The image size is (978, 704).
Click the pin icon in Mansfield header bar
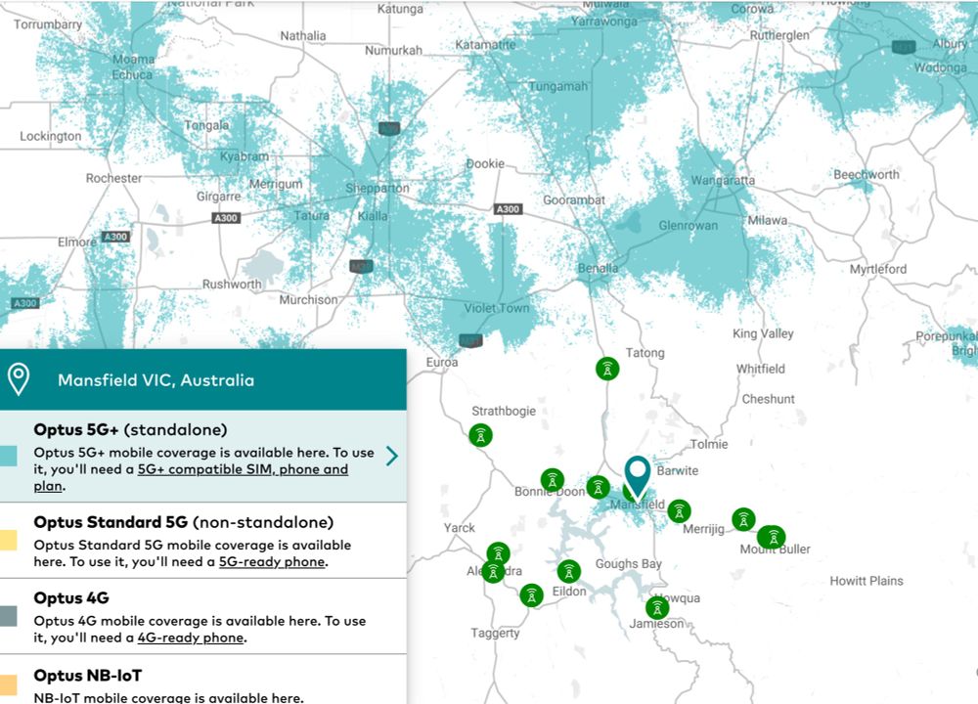coord(19,379)
